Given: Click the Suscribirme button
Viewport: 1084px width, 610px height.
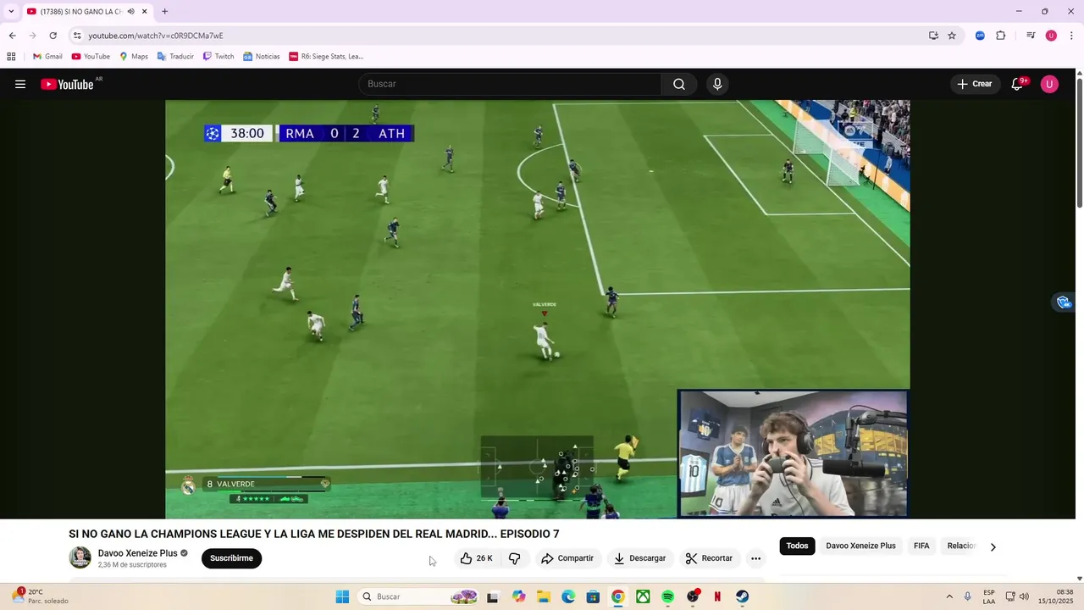Looking at the screenshot, I should coord(231,558).
